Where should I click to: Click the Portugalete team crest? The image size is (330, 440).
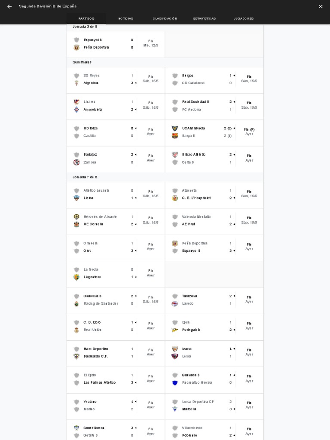pyautogui.click(x=175, y=330)
